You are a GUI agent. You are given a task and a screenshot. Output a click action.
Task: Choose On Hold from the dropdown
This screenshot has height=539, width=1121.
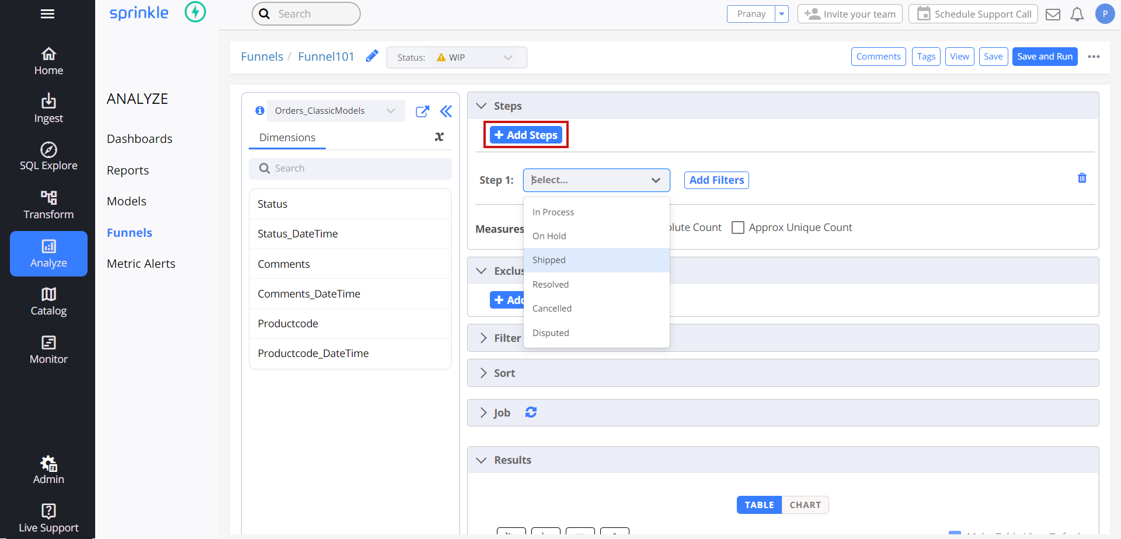[x=597, y=236]
